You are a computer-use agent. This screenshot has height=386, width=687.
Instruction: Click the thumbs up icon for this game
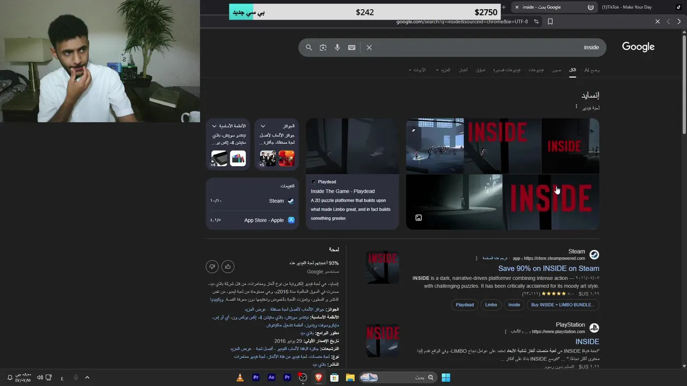pos(228,266)
